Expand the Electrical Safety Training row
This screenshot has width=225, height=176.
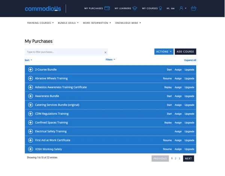coord(51,132)
